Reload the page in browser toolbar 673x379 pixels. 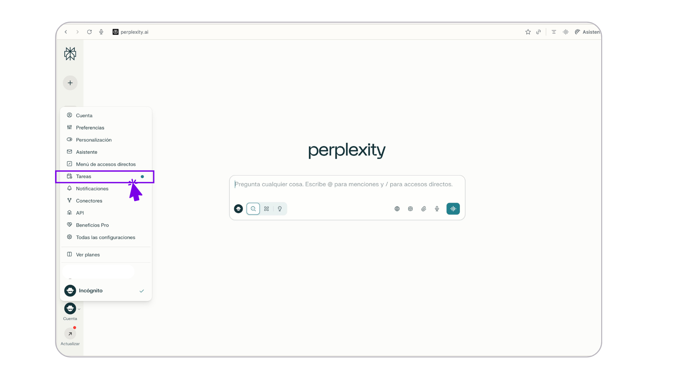coord(89,32)
